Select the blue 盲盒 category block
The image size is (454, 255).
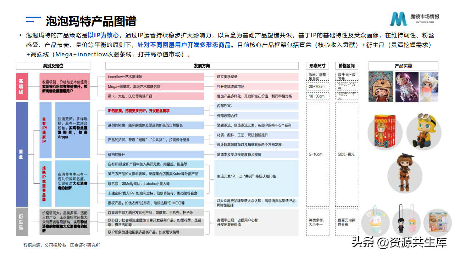[x=22, y=154]
